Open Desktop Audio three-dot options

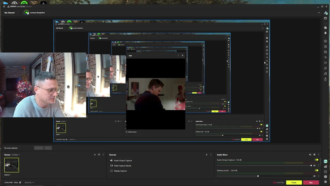pyautogui.click(x=318, y=176)
